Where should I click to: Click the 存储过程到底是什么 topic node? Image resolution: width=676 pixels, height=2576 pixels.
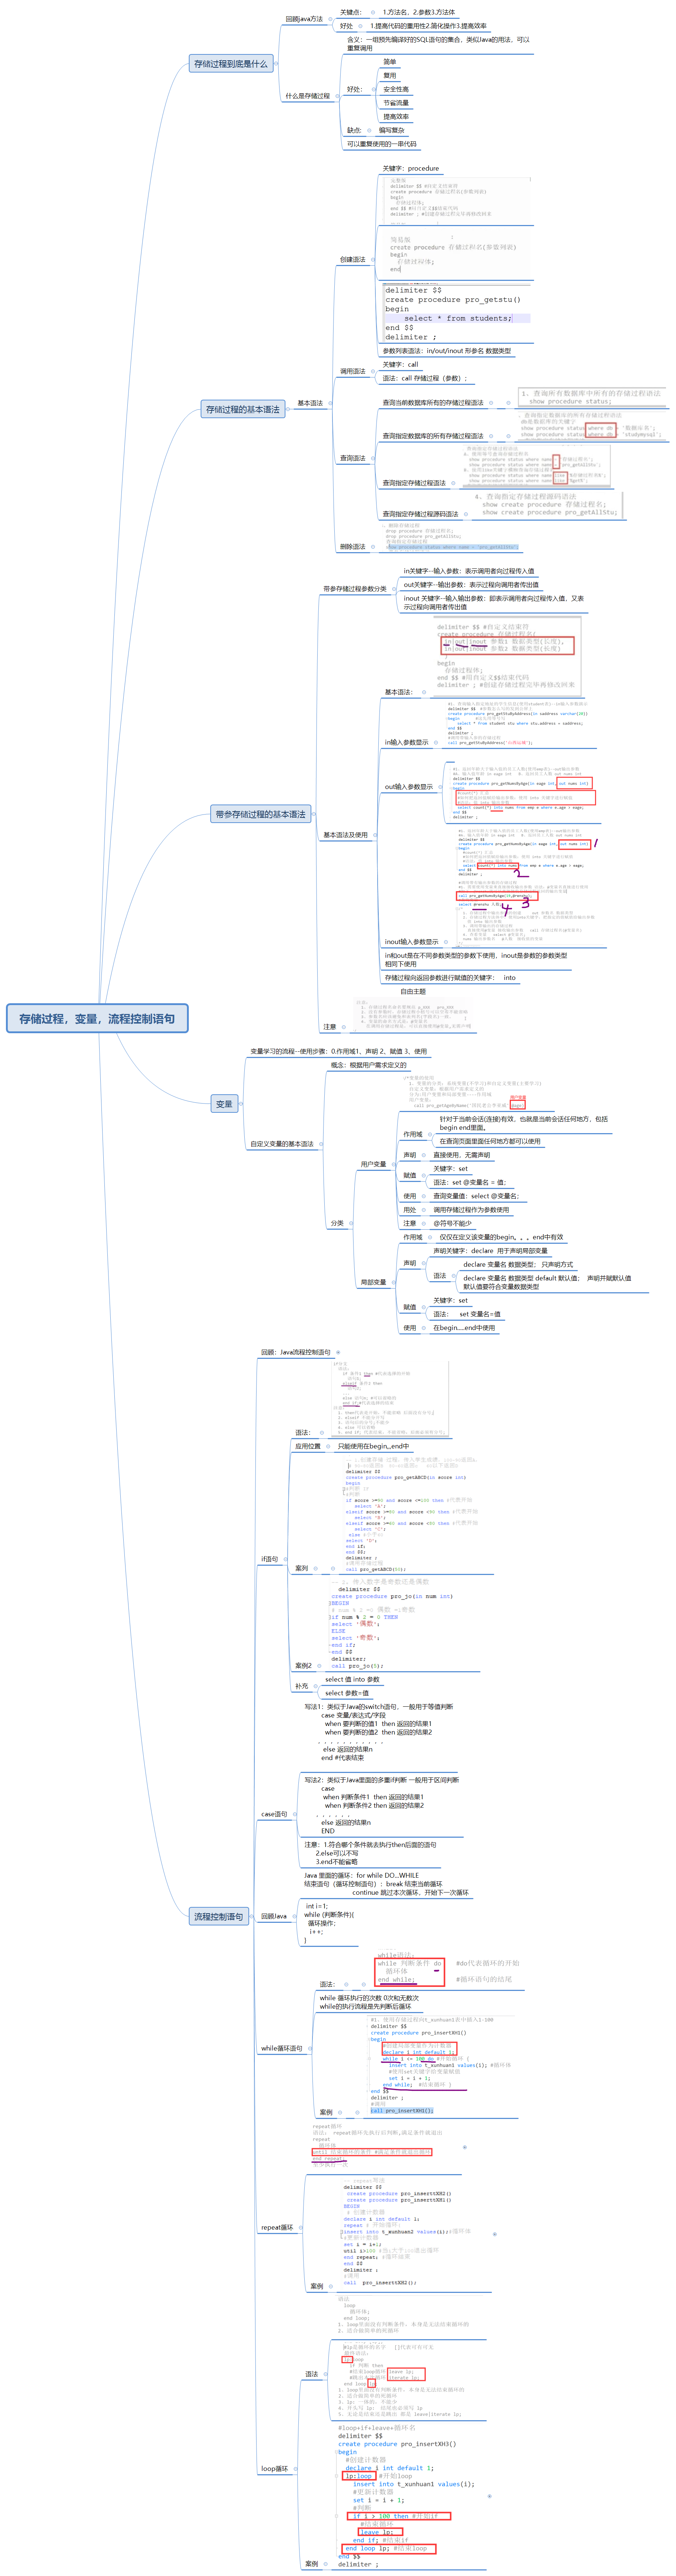(x=231, y=64)
